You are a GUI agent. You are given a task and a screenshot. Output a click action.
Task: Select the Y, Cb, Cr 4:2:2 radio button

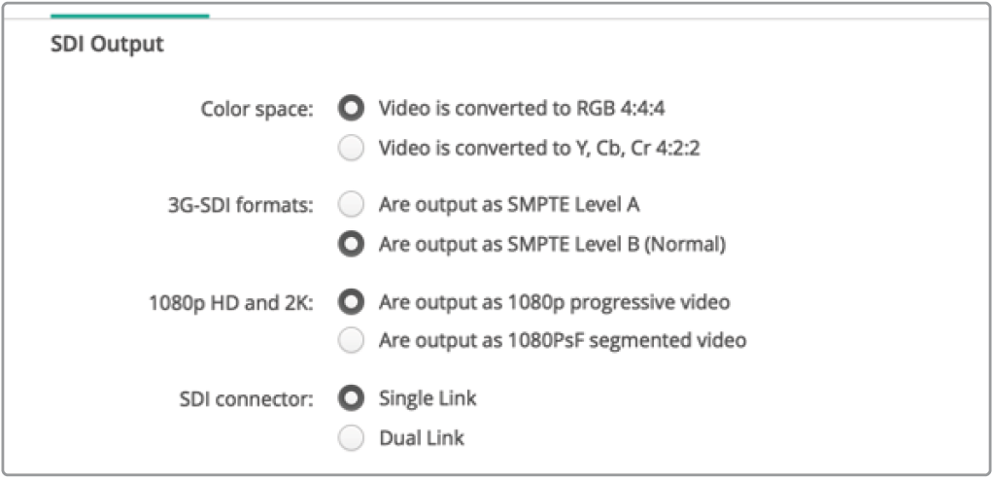coord(351,148)
